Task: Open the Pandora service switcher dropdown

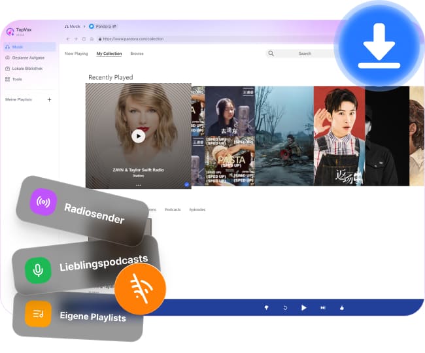Action: coord(103,27)
